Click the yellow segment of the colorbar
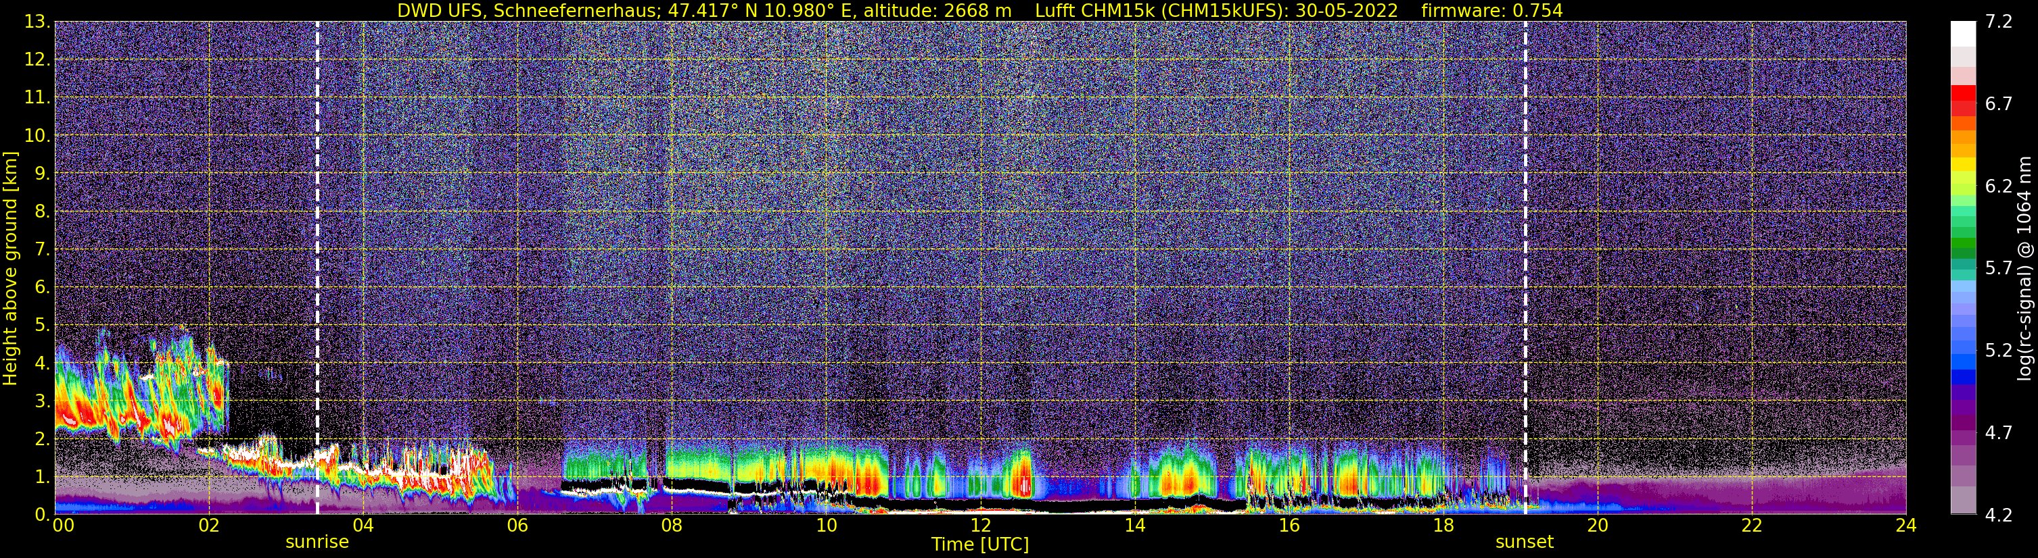2038x558 pixels. (x=1963, y=164)
